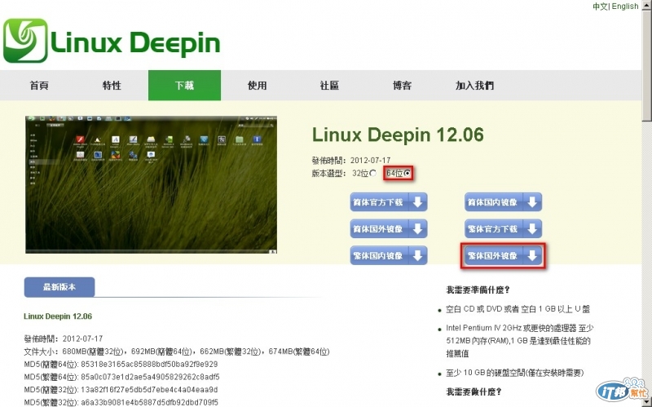This screenshot has height=407, width=652.
Task: Click the MD5(簡體64位) checksum line
Action: pyautogui.click(x=121, y=364)
